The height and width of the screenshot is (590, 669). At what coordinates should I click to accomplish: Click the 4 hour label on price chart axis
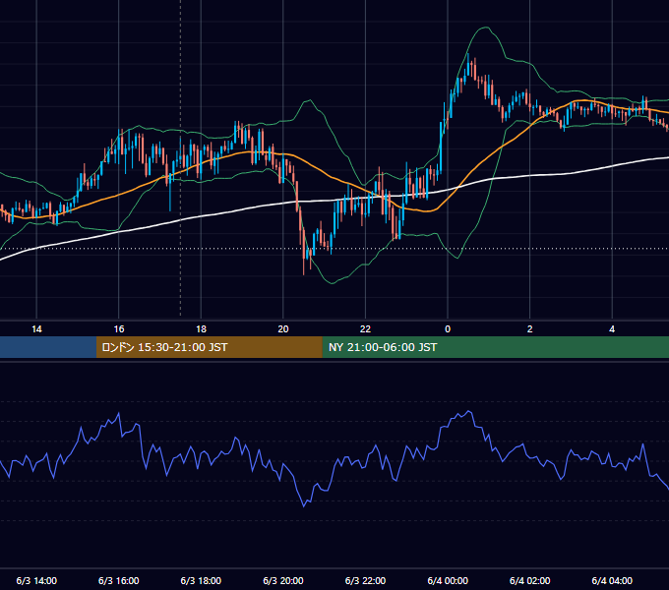pyautogui.click(x=612, y=329)
